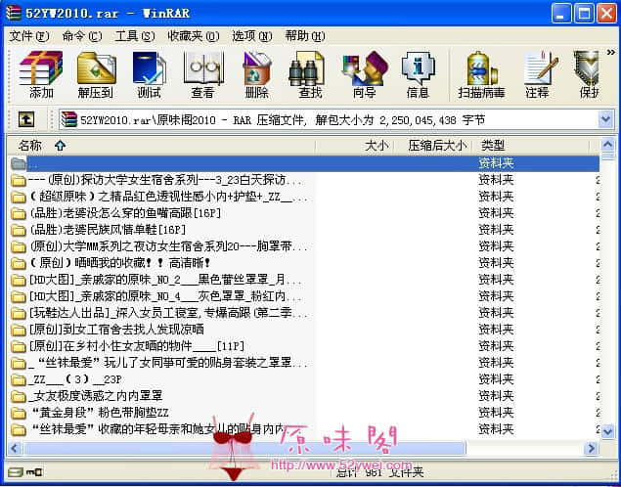This screenshot has height=487, width=621.
Task: Maximize the WinRAR window
Action: click(584, 14)
